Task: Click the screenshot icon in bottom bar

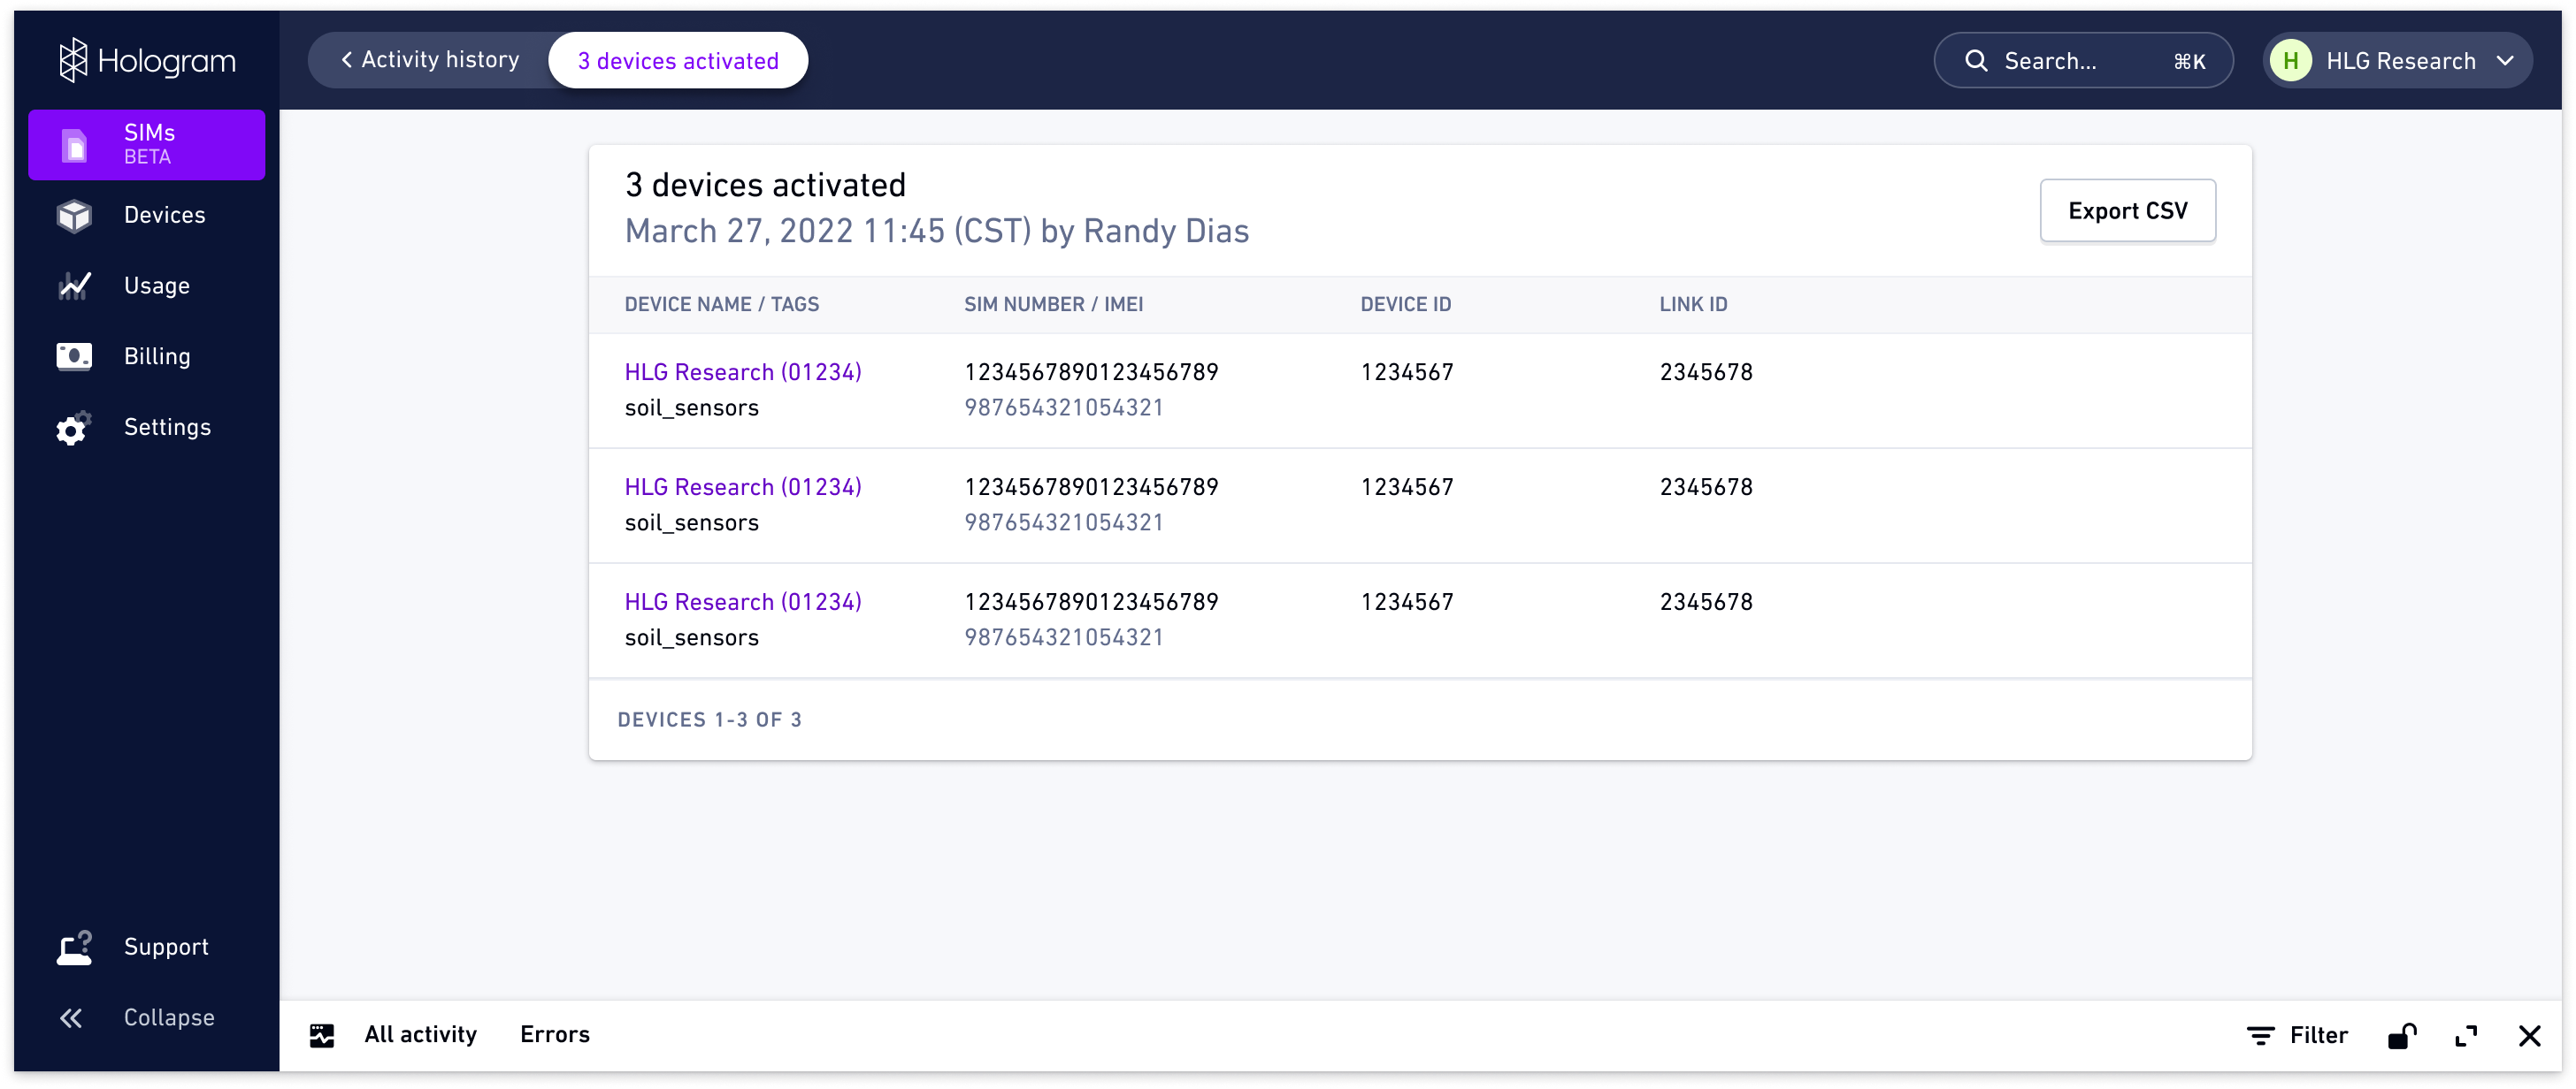Action: [322, 1034]
